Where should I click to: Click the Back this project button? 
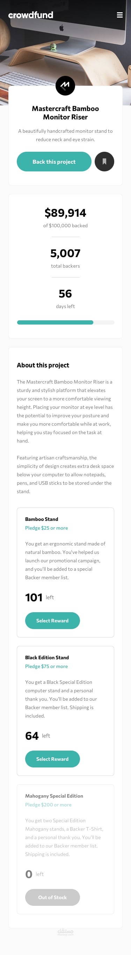pos(54,162)
